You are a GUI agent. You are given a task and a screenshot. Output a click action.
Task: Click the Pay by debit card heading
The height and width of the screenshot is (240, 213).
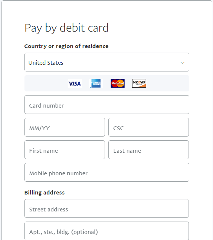click(67, 28)
